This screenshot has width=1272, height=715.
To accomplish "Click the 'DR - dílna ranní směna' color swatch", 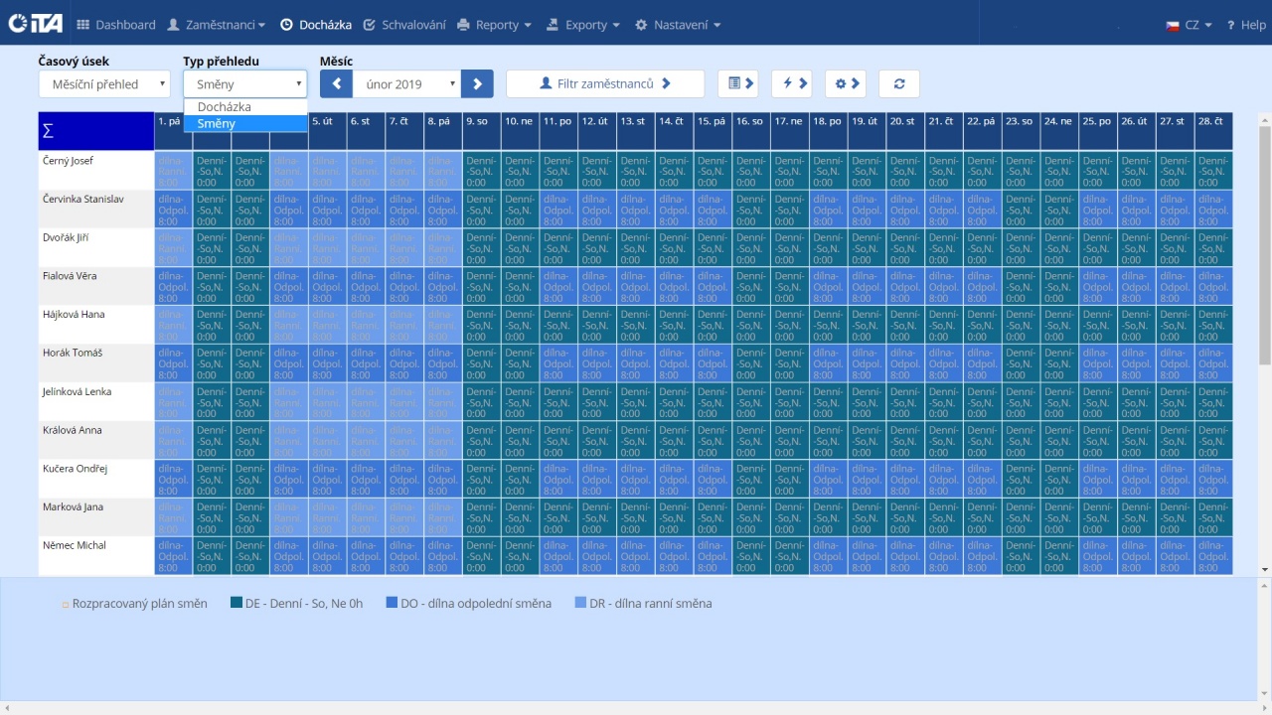I will 582,603.
